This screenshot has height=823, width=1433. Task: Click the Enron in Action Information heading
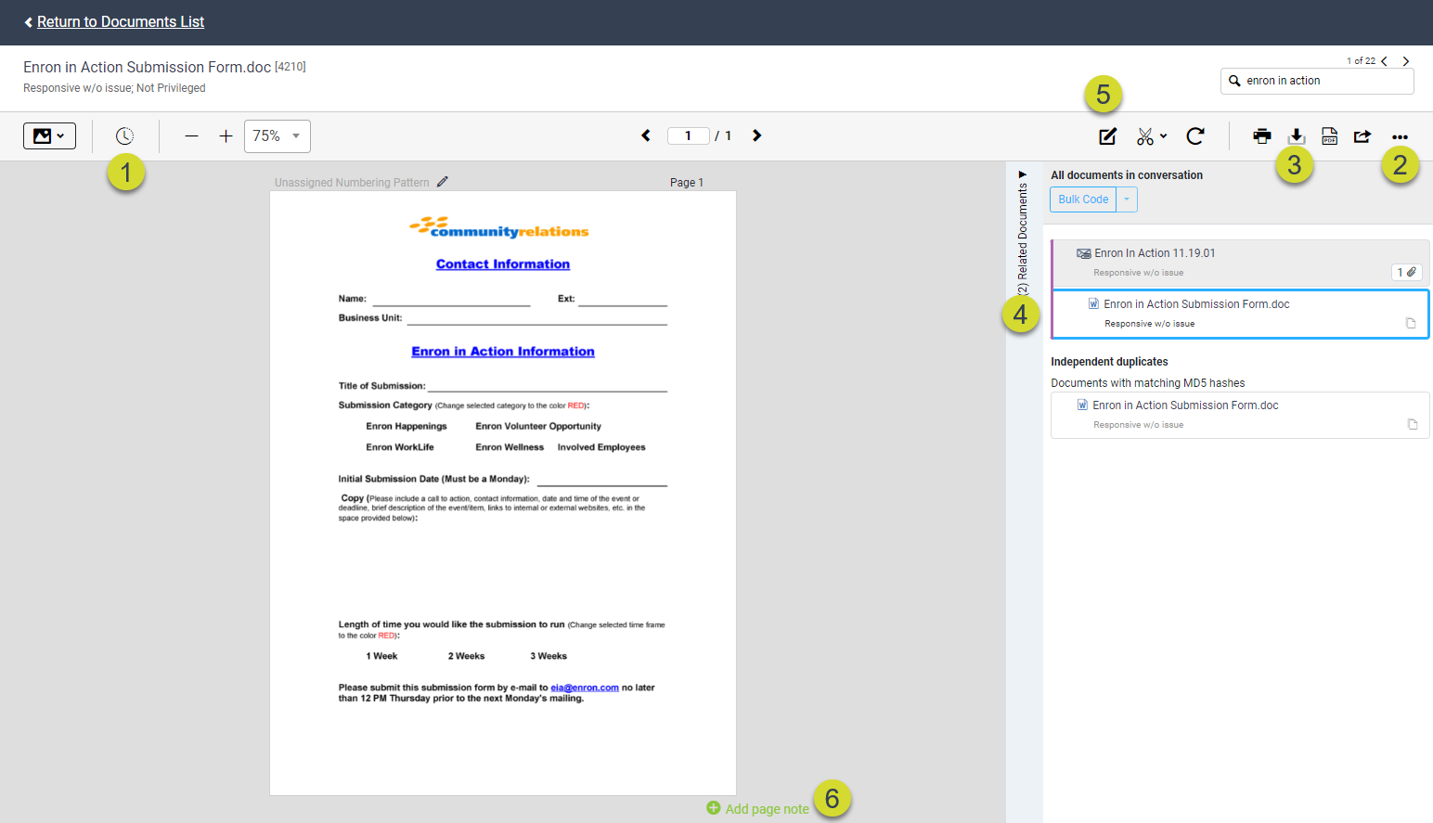pos(503,352)
